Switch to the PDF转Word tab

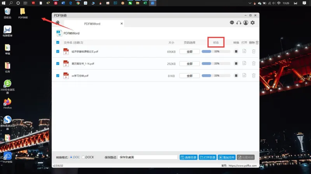92,24
